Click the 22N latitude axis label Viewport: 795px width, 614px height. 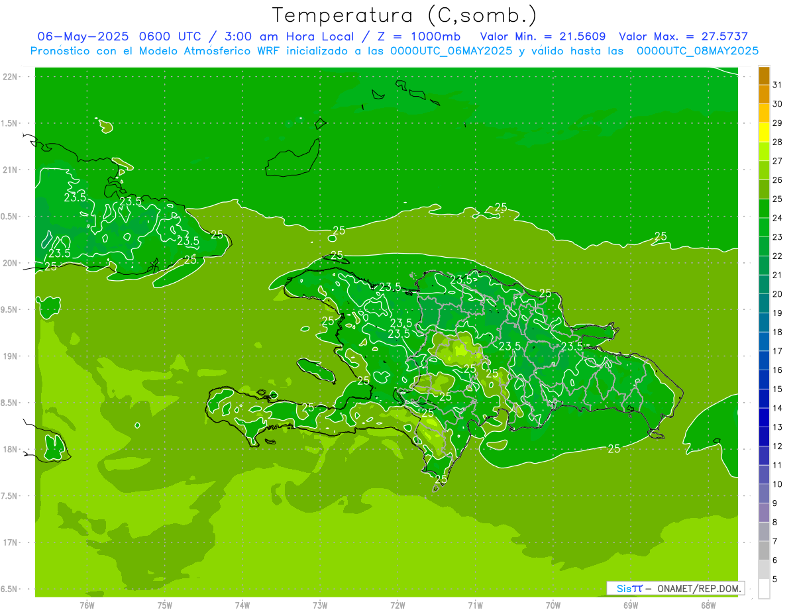coord(11,77)
